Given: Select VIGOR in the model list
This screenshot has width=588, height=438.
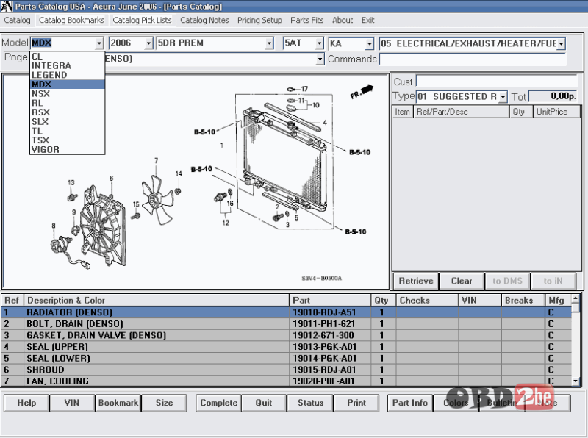Looking at the screenshot, I should point(67,150).
